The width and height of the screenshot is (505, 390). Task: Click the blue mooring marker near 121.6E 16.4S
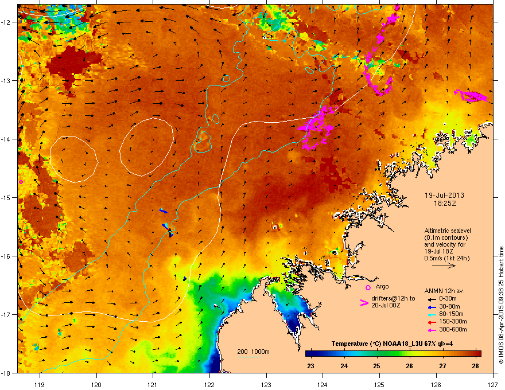(x=185, y=279)
